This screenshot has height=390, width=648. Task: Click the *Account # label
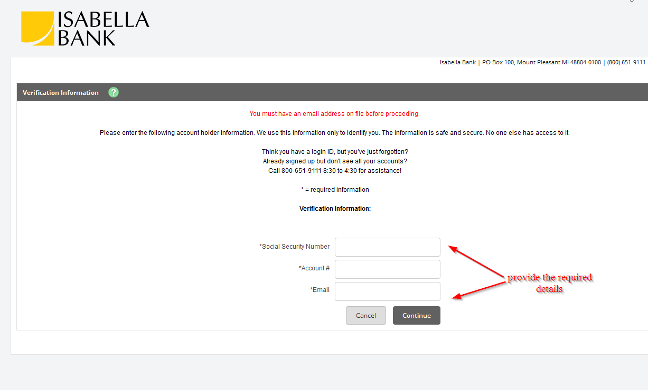314,268
